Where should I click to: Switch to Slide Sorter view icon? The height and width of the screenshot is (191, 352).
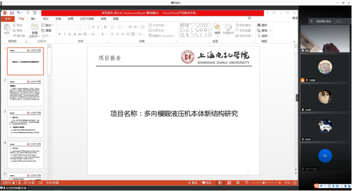pos(229,183)
